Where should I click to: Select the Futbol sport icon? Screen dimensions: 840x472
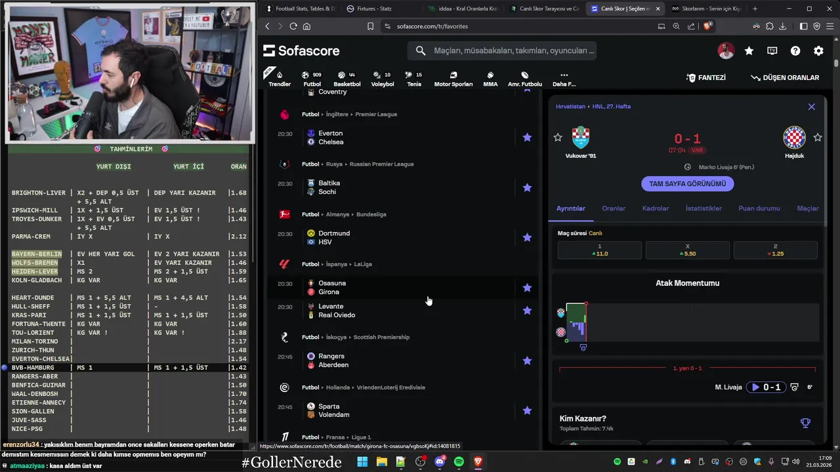(x=312, y=78)
